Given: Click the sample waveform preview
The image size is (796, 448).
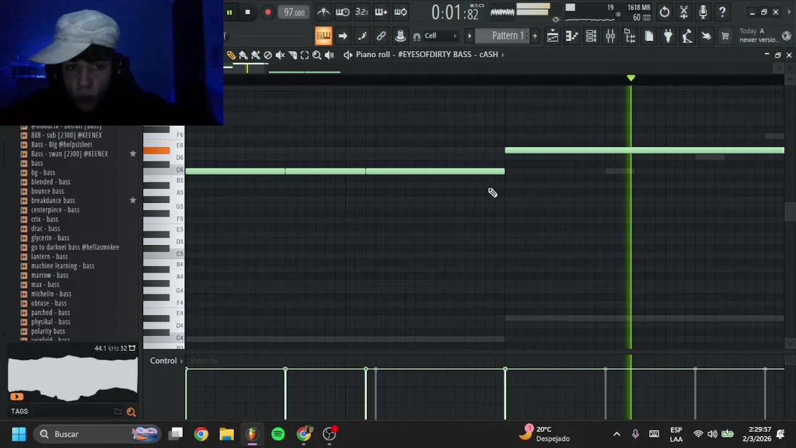Looking at the screenshot, I should [73, 378].
